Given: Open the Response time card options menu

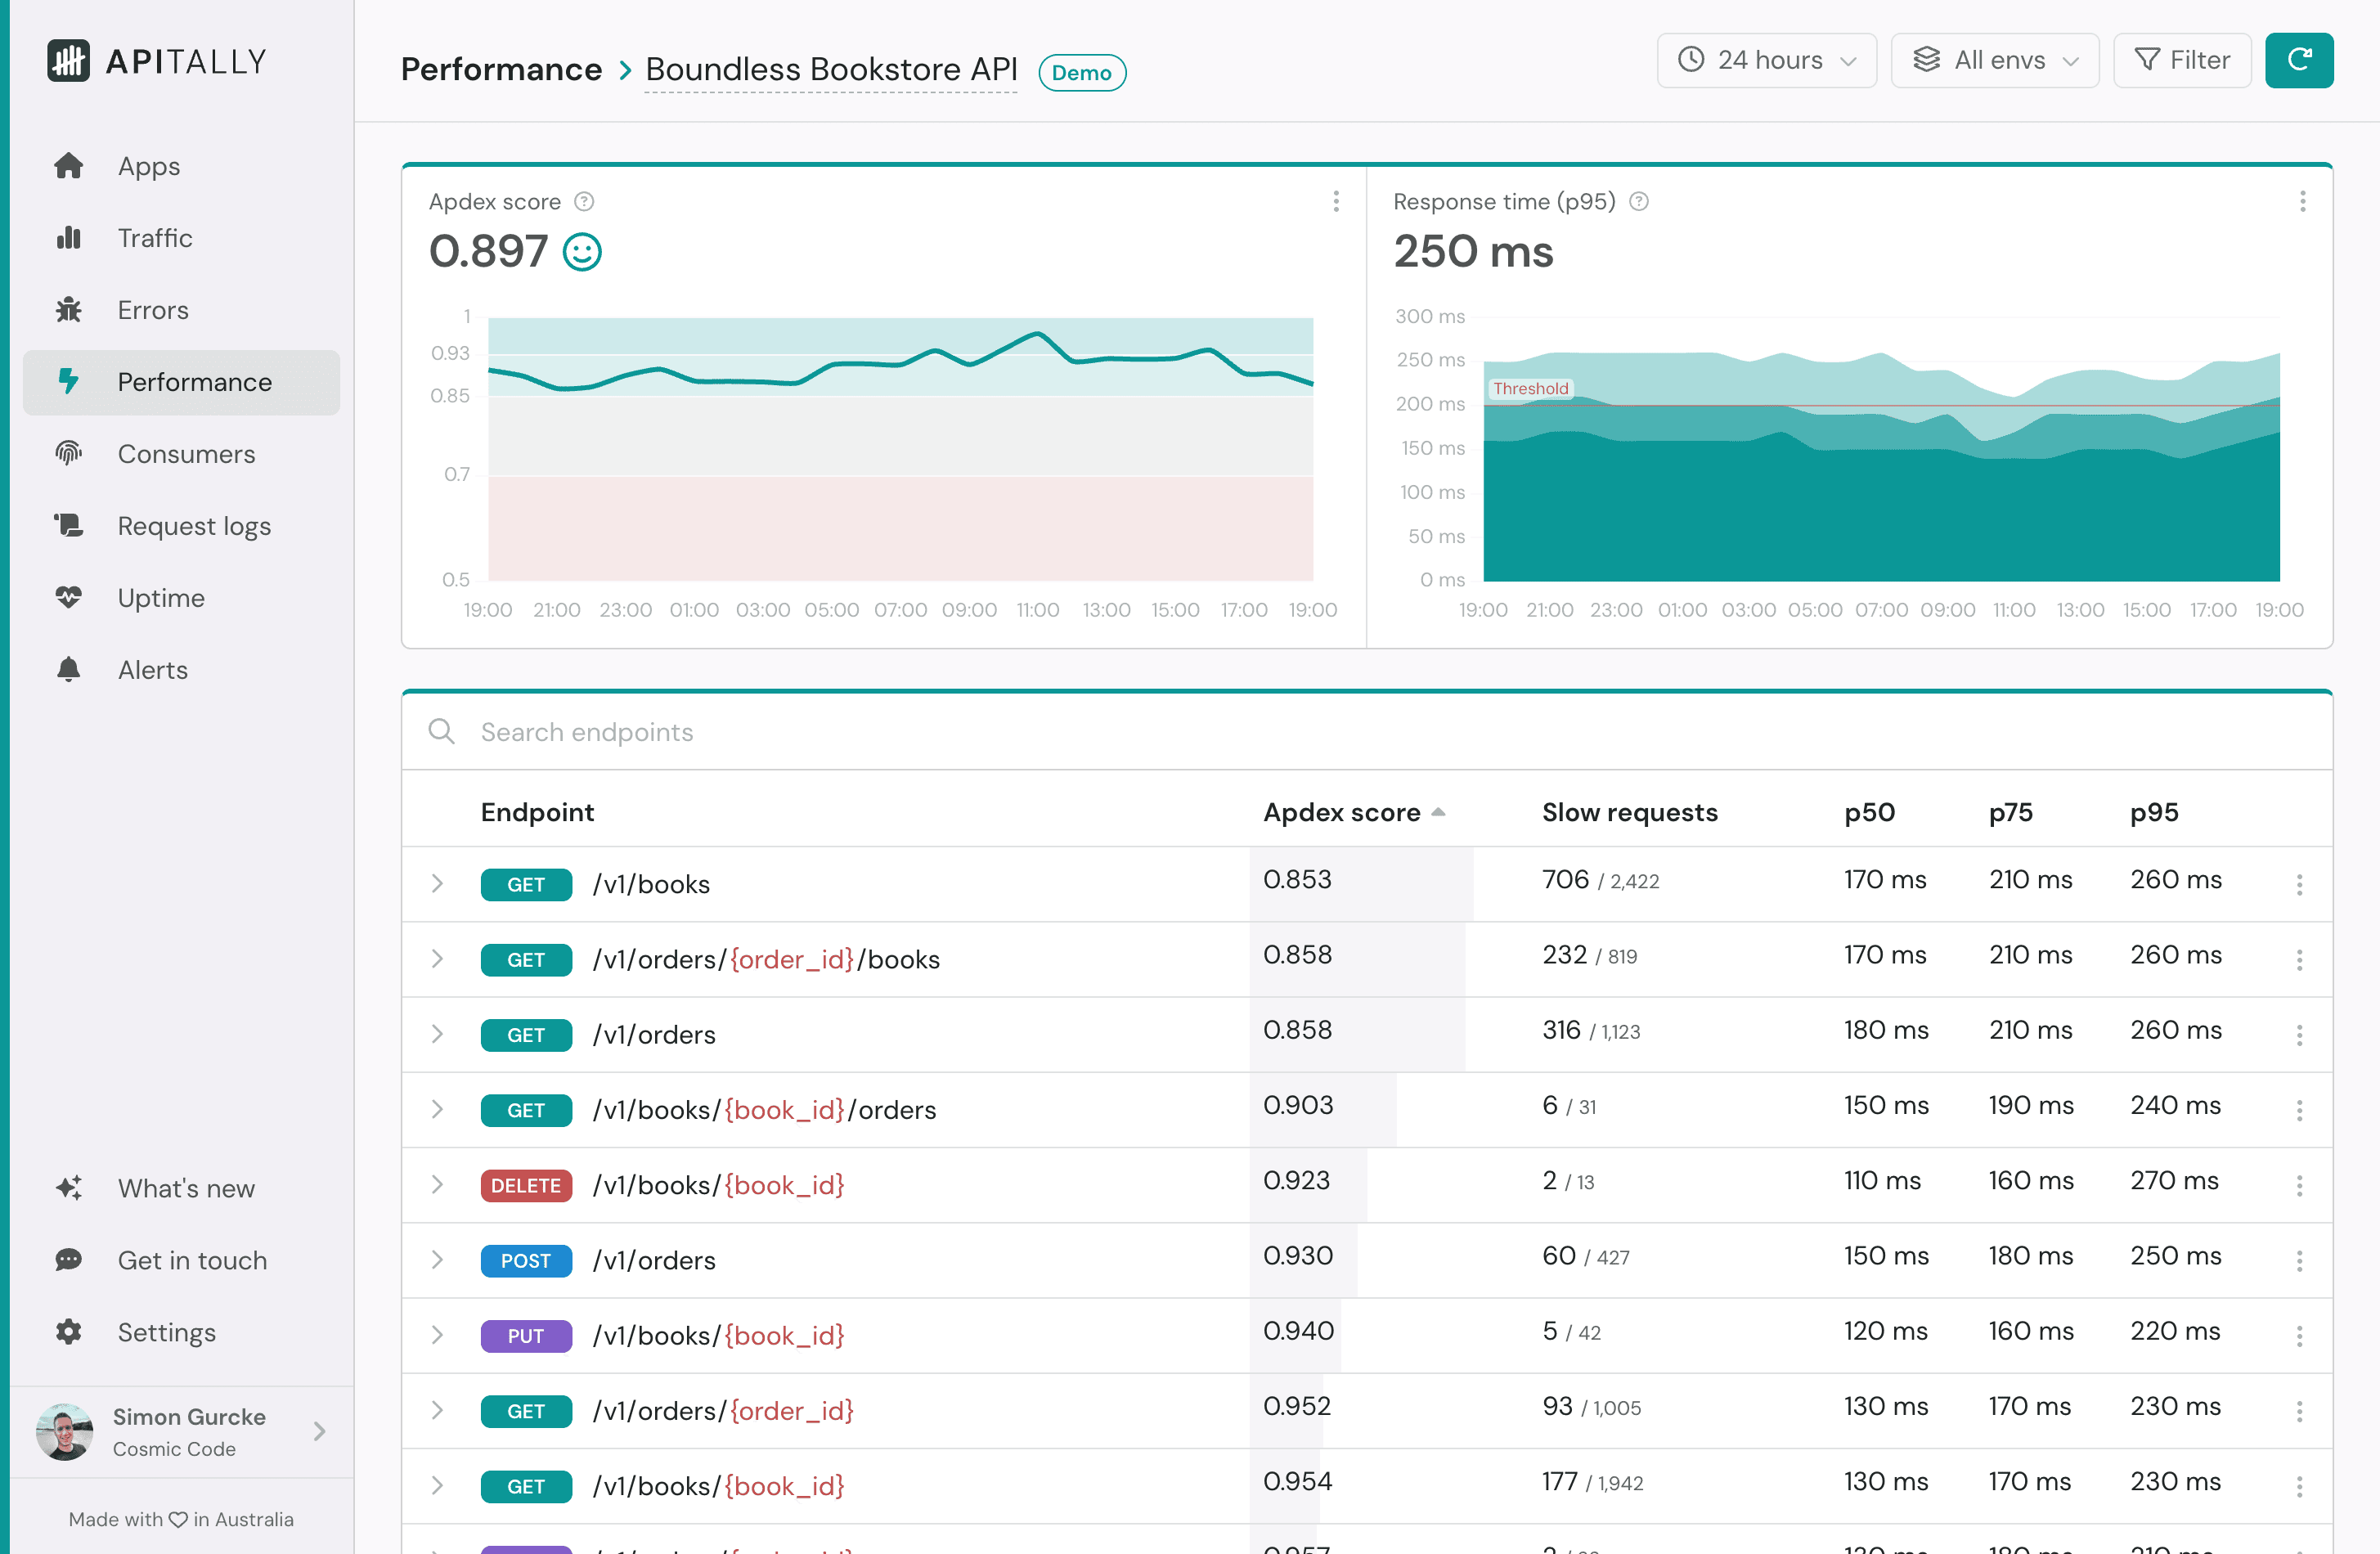Looking at the screenshot, I should pyautogui.click(x=2302, y=201).
